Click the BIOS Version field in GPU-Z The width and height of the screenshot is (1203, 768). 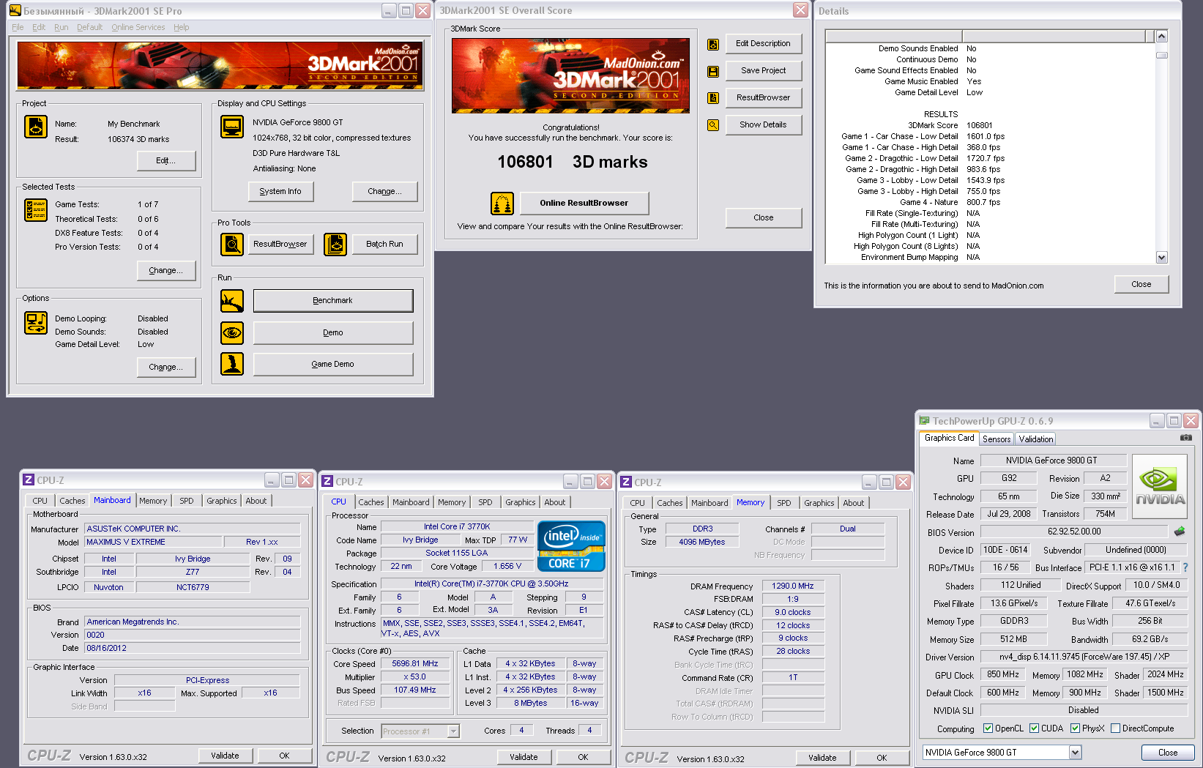(x=1074, y=532)
